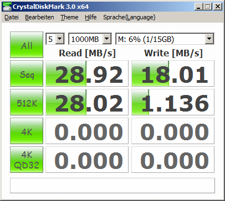
Task: Select the 512K write result 1.136
Action: (173, 102)
